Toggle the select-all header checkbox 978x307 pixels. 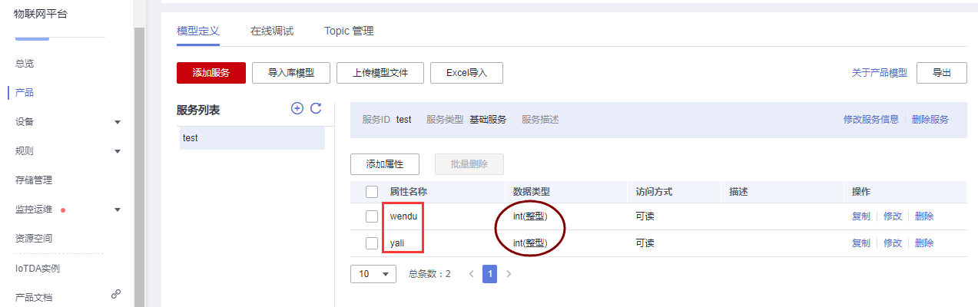pyautogui.click(x=372, y=191)
